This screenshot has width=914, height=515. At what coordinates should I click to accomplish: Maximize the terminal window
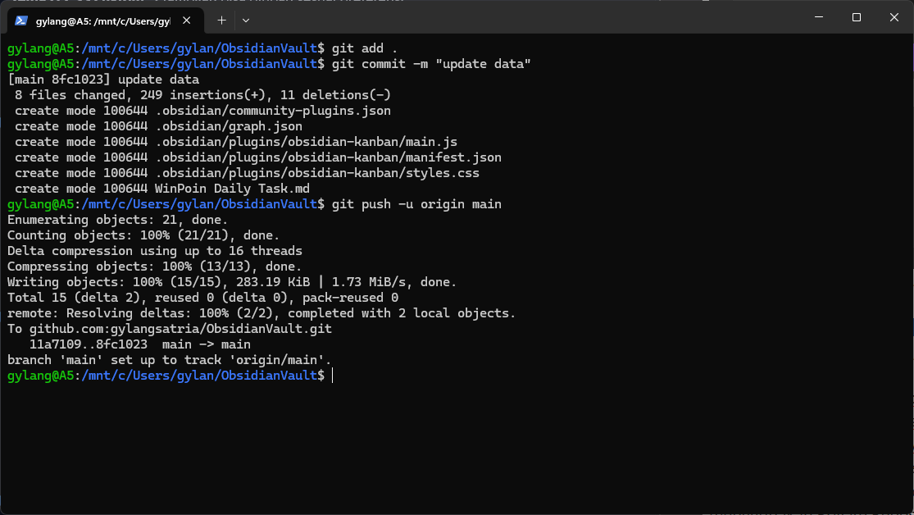pyautogui.click(x=856, y=17)
